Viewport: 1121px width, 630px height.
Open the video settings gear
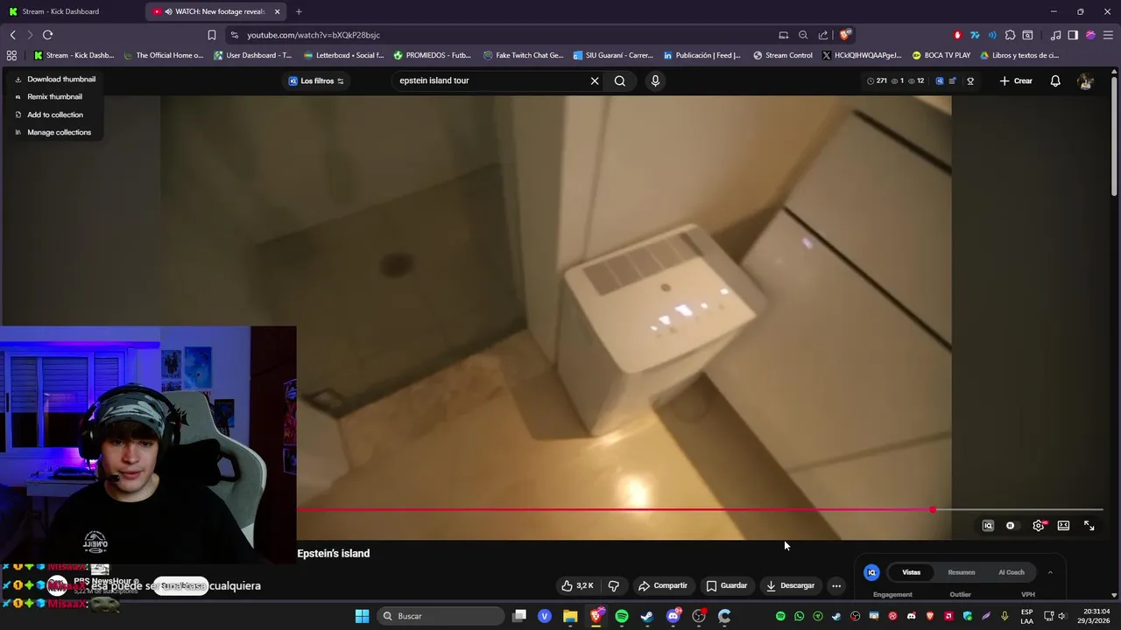coord(1039,526)
